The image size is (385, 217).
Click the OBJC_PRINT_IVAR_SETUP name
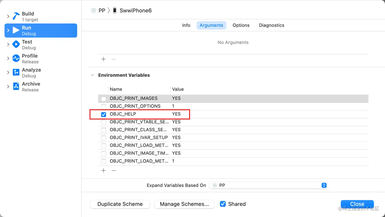click(x=139, y=138)
